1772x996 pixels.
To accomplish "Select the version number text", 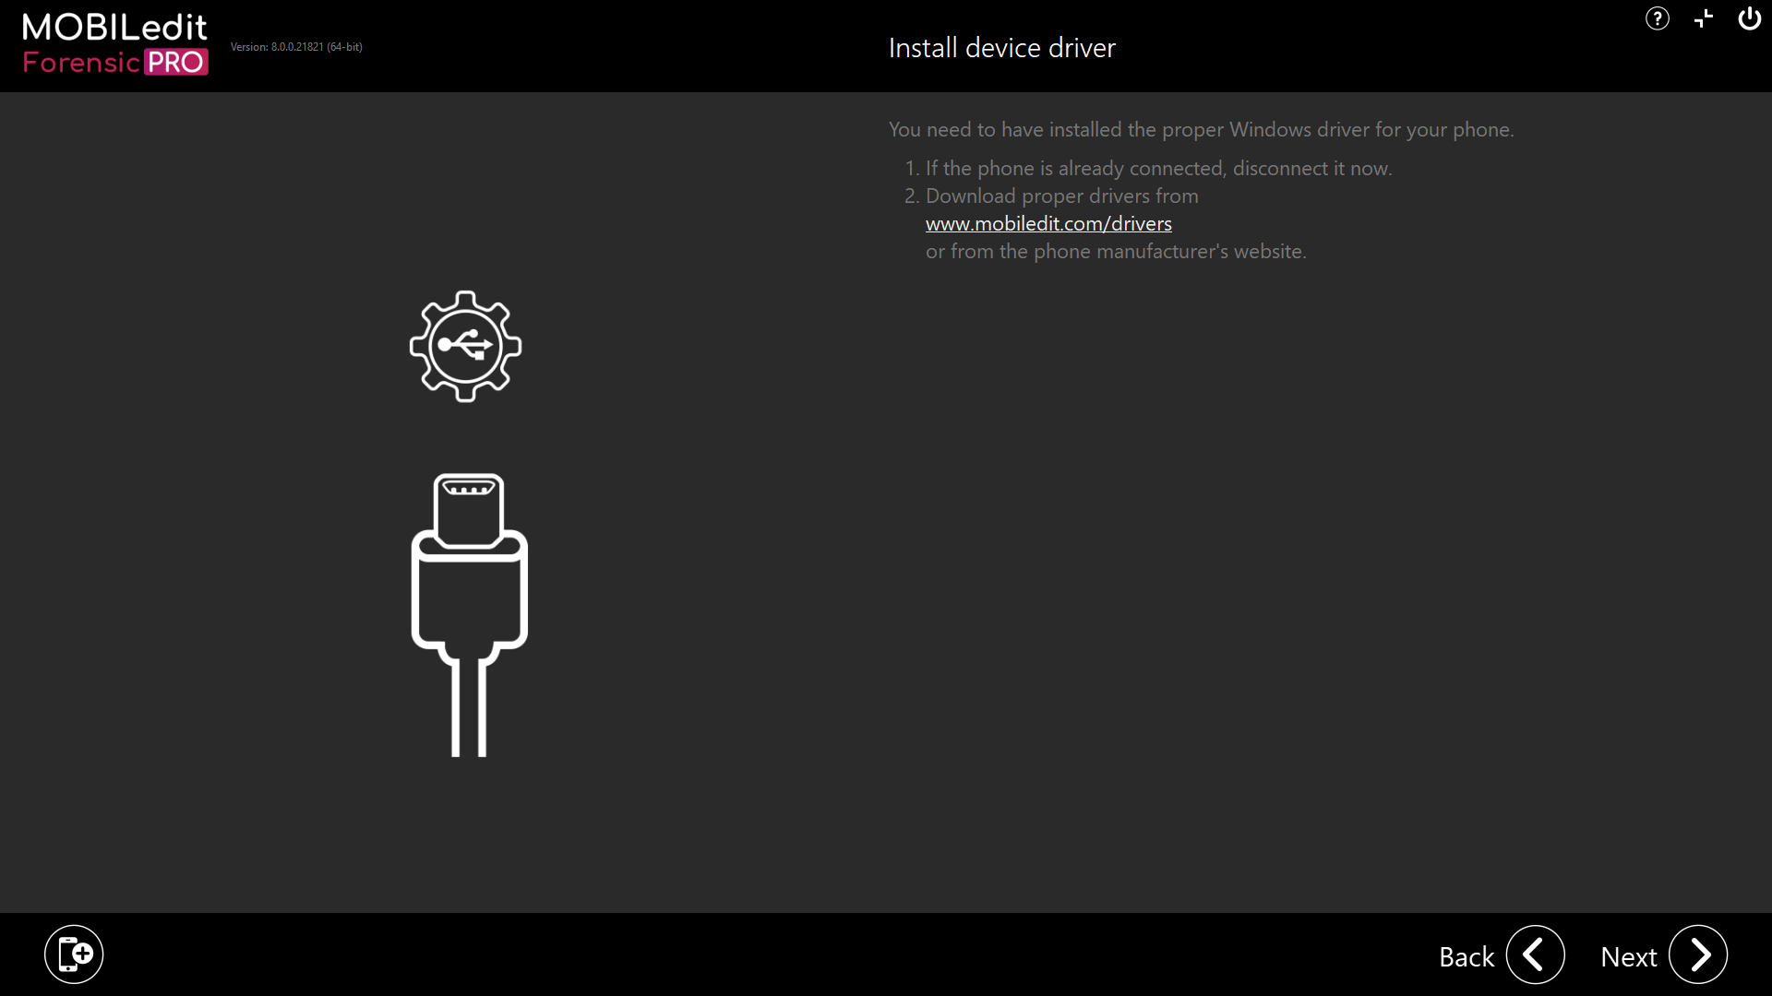I will [x=296, y=46].
